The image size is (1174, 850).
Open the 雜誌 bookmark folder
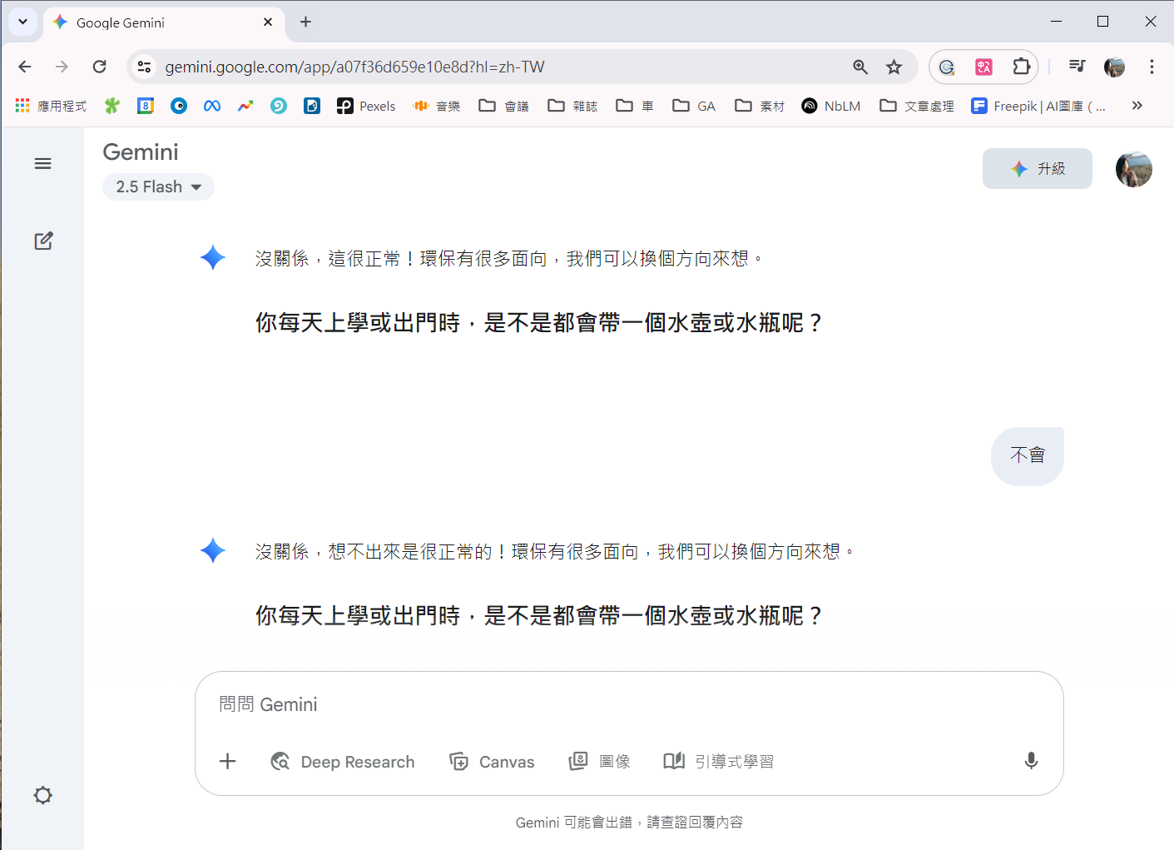[573, 106]
